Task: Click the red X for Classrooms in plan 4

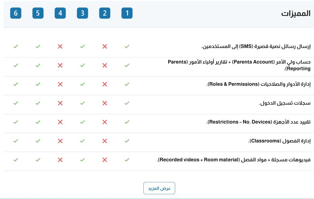Action: pyautogui.click(x=60, y=141)
